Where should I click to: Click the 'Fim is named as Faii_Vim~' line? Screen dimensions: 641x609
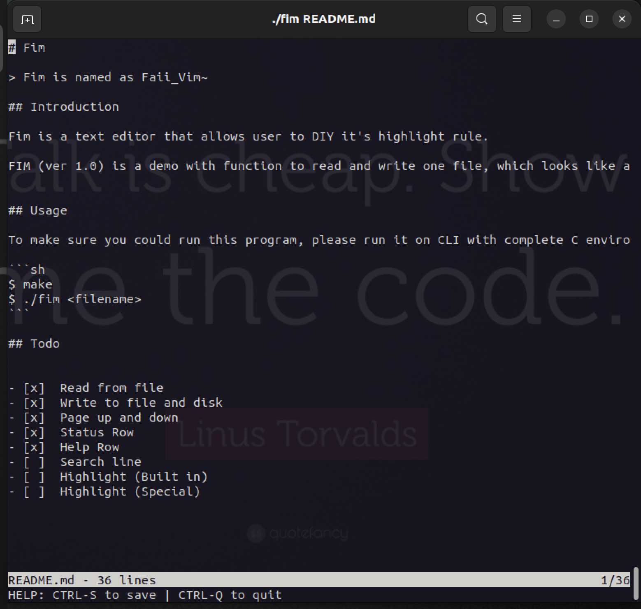tap(108, 77)
